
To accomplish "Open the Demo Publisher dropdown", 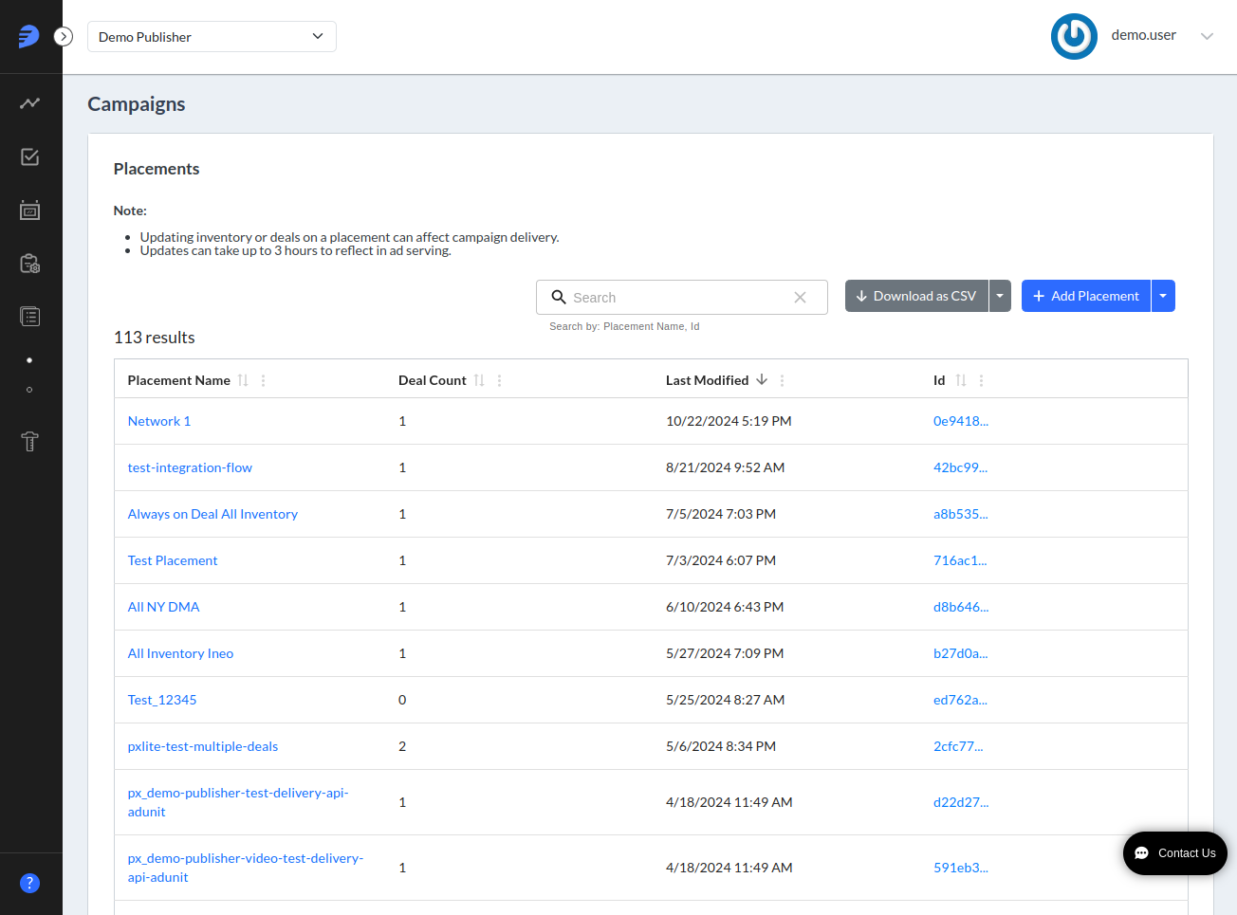I will pyautogui.click(x=212, y=37).
